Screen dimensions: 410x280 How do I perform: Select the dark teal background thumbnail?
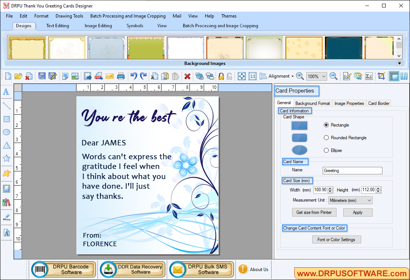pos(343,48)
